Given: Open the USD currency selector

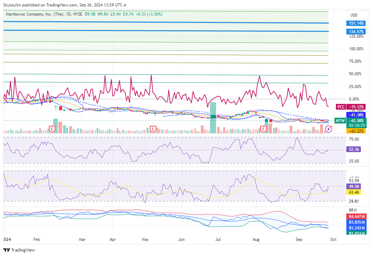Looking at the screenshot, I should point(354,15).
